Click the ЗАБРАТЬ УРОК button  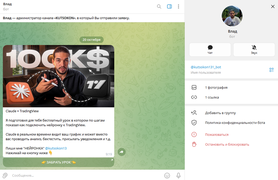pos(59,162)
